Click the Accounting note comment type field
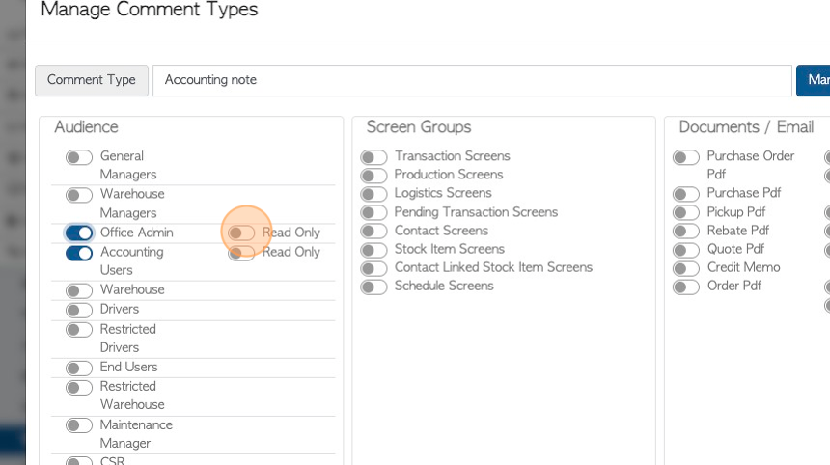 tap(472, 80)
